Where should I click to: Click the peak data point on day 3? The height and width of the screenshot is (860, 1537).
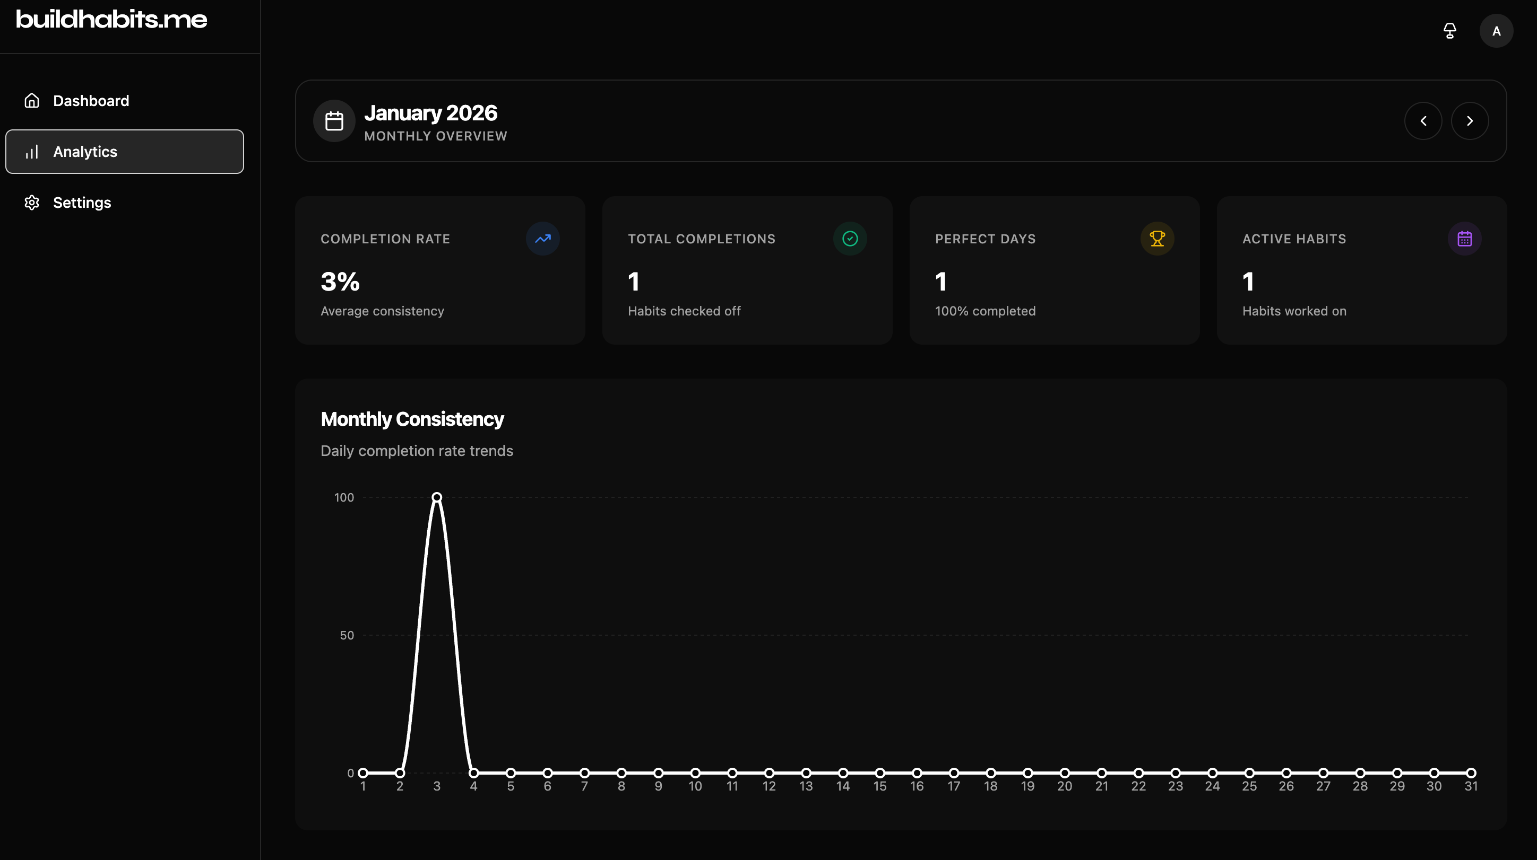point(437,496)
